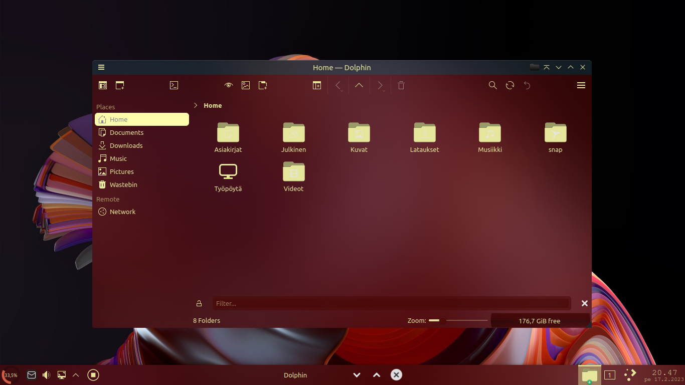Open the mail icon in the system tray
This screenshot has width=685, height=385.
pyautogui.click(x=32, y=375)
